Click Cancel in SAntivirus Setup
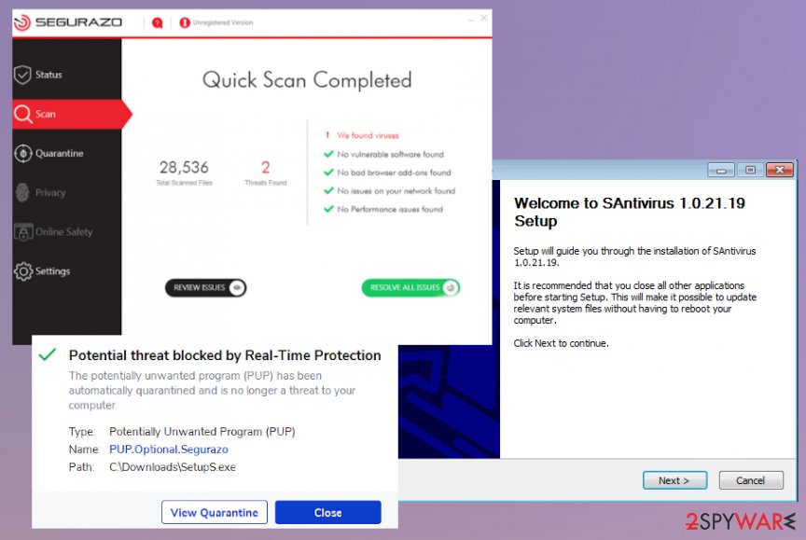This screenshot has height=540, width=806. [751, 480]
